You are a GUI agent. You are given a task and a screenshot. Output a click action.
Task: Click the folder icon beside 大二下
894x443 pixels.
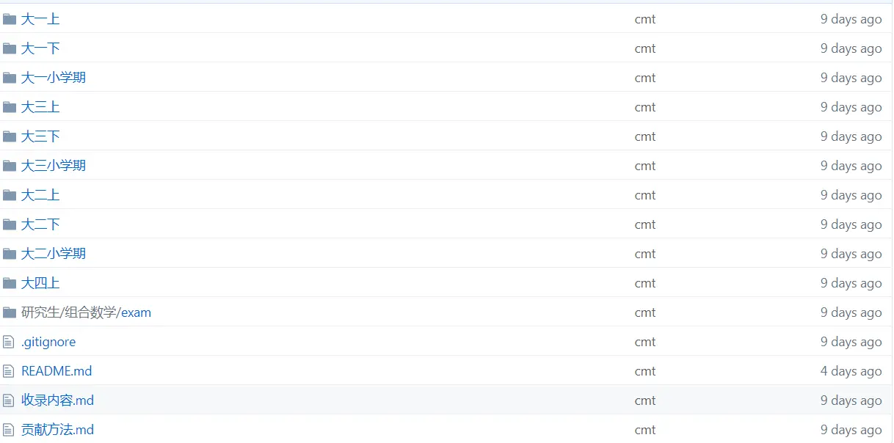coord(10,224)
